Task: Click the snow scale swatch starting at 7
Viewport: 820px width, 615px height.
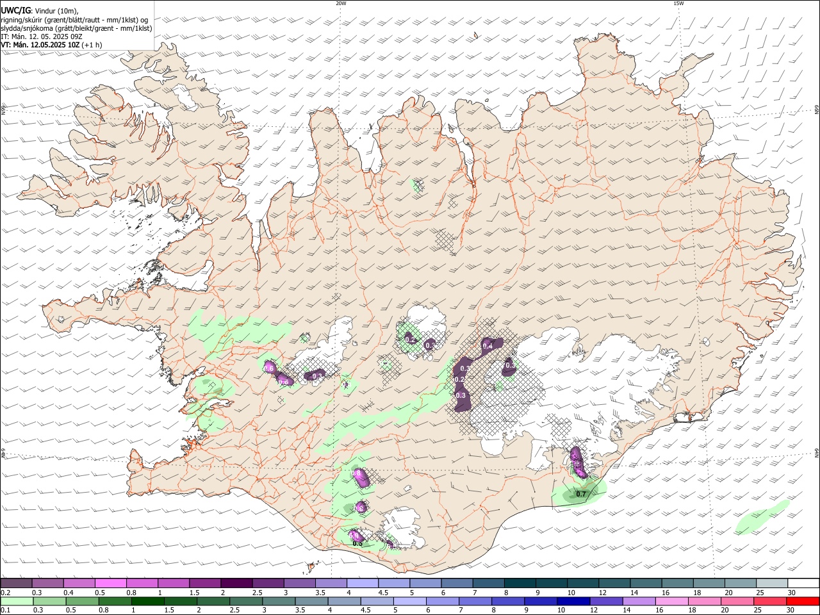Action: pos(488,584)
